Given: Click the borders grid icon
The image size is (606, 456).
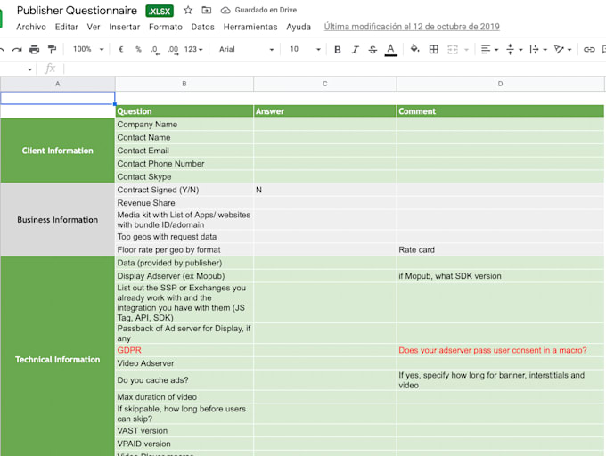Looking at the screenshot, I should pos(434,49).
